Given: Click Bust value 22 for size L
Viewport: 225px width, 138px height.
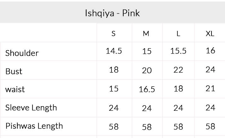Looking at the screenshot, I should pos(178,70).
